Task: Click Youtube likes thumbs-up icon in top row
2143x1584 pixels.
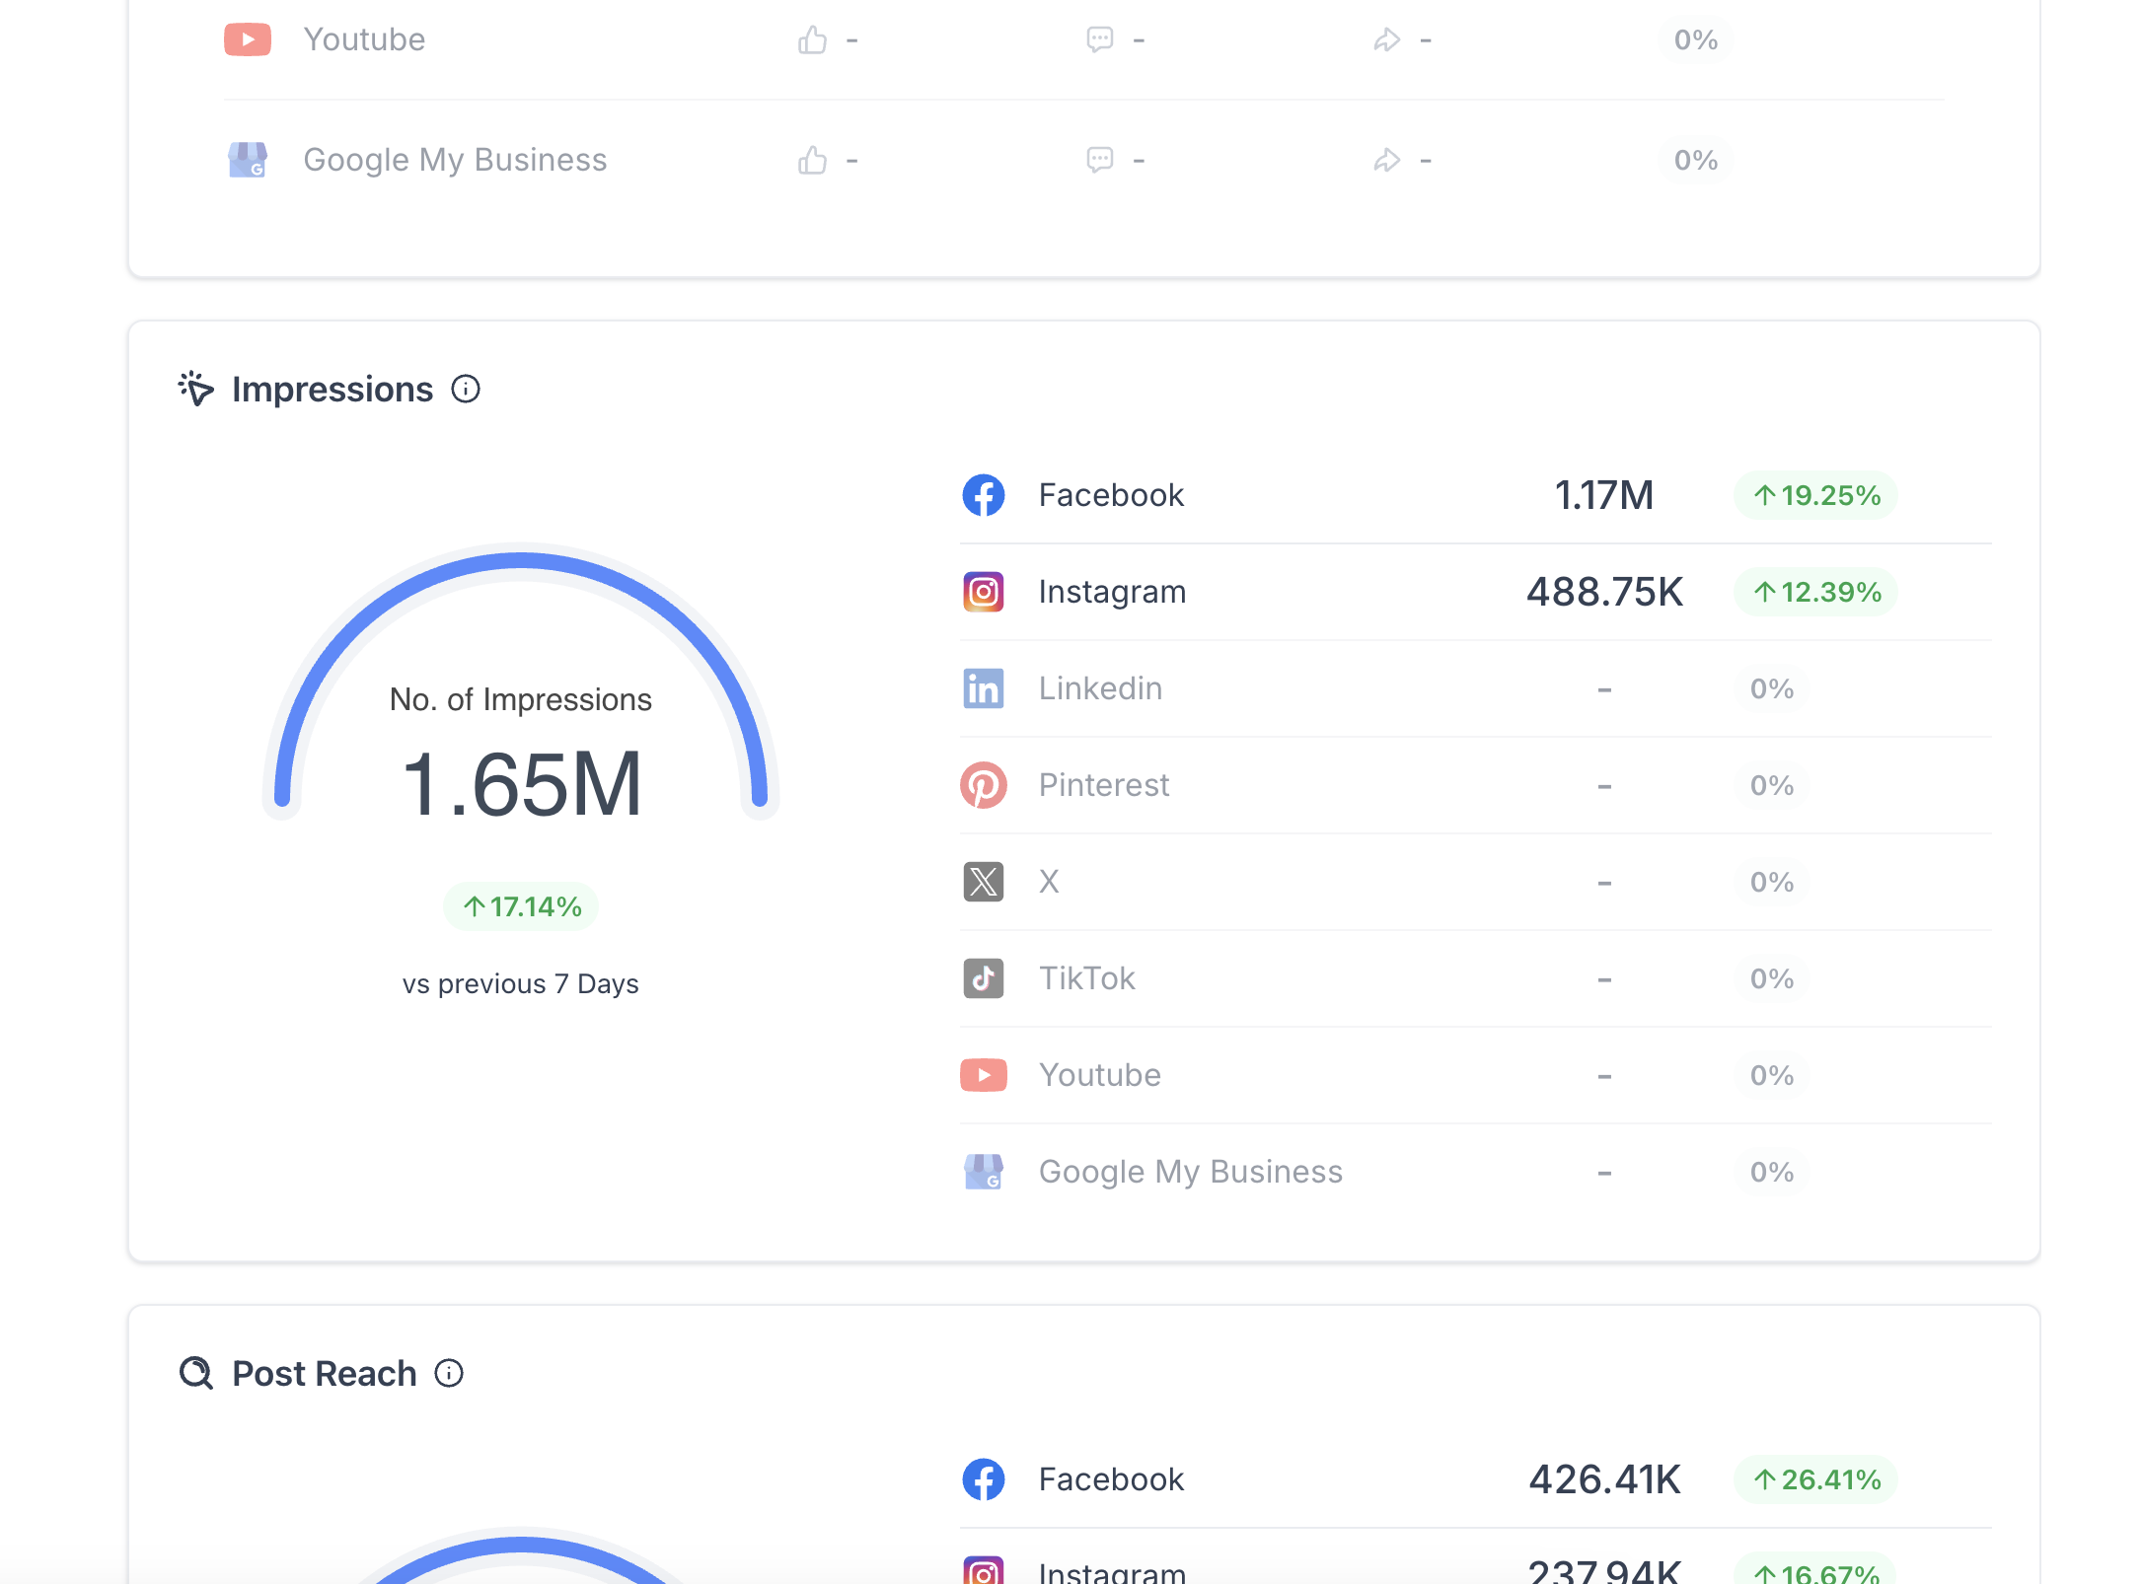Action: coord(812,40)
